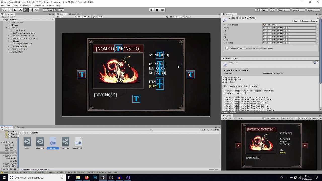Open the cloud services icon
Image resolution: width=322 pixels, height=181 pixels.
click(272, 10)
